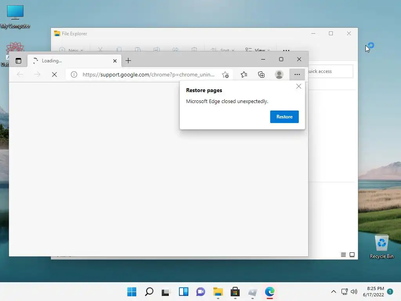Open Edge Favorites star list icon

[x=244, y=74]
